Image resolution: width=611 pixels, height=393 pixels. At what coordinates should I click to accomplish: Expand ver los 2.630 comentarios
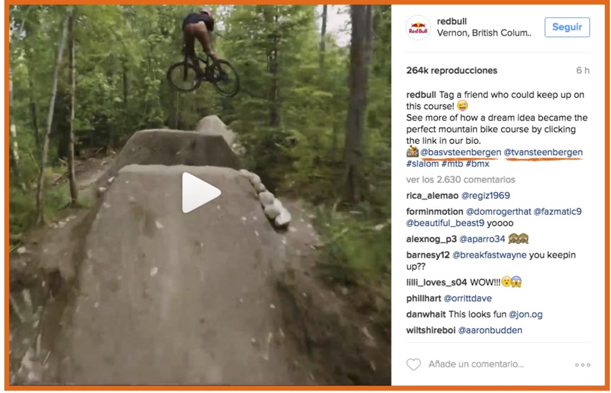pos(461,180)
